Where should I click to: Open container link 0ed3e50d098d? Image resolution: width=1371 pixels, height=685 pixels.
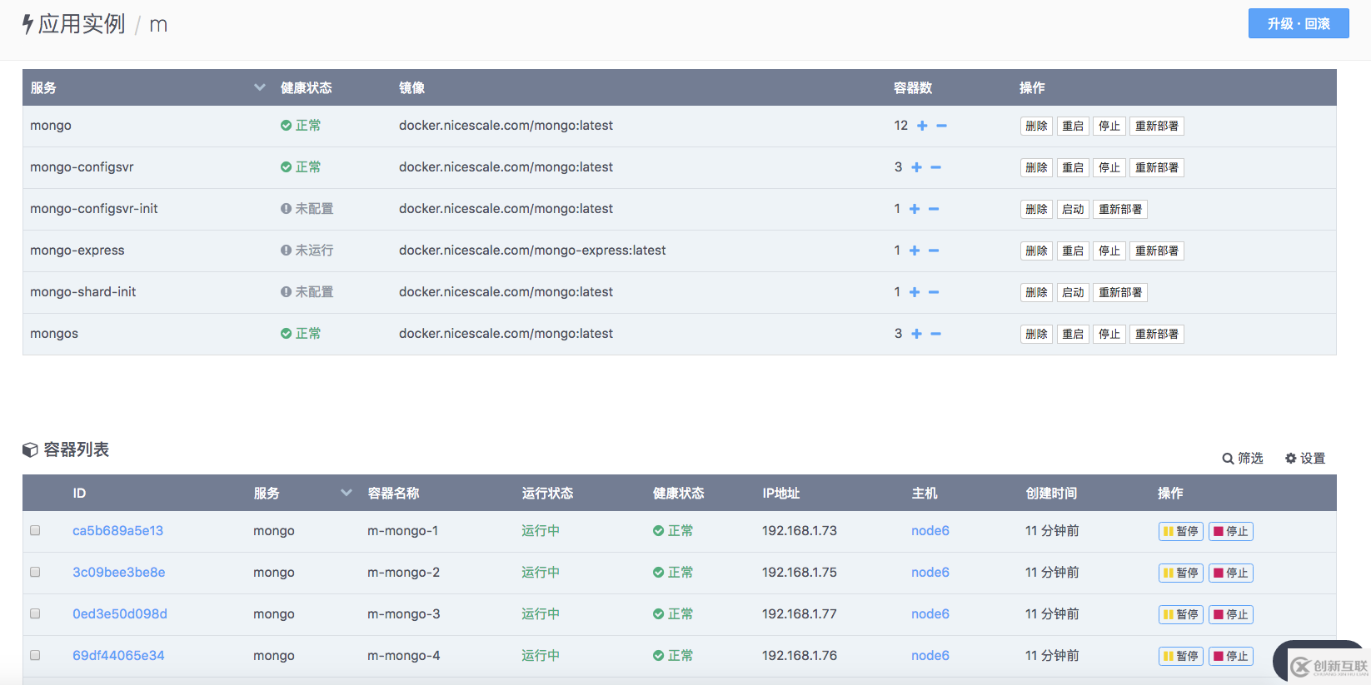119,614
